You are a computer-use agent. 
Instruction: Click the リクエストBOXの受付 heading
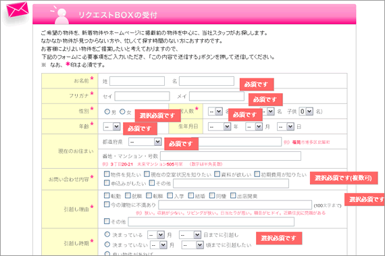point(118,15)
